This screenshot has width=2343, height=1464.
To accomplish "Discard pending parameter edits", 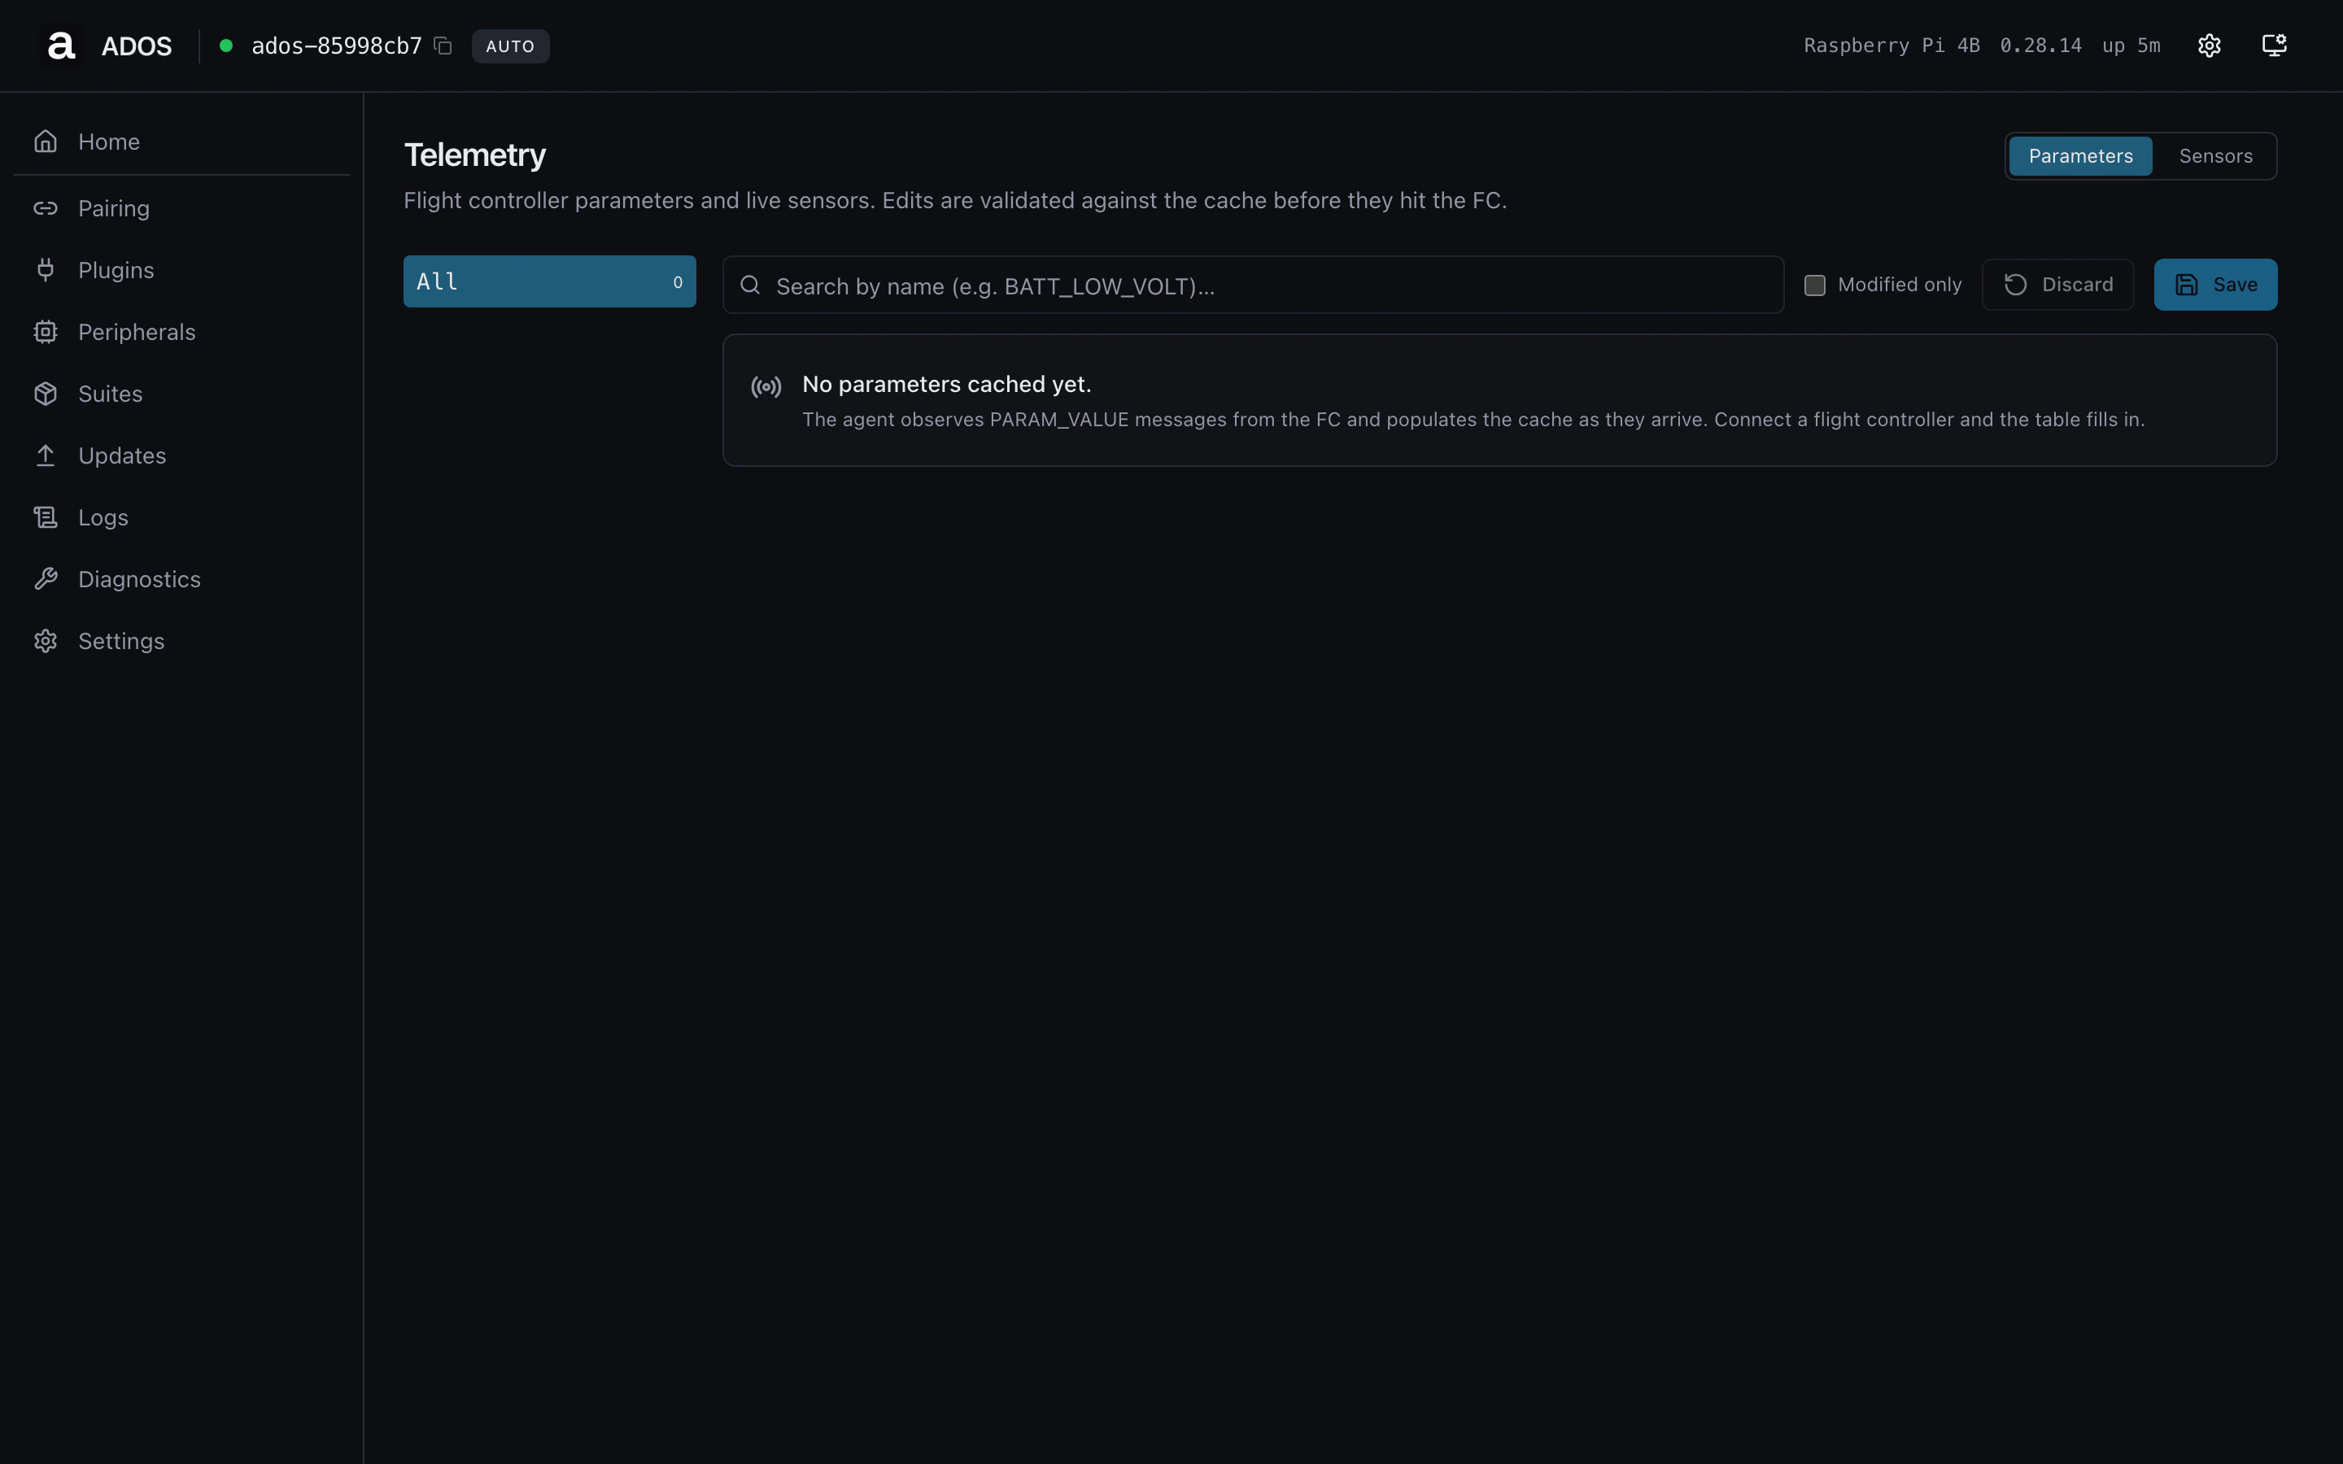I will click(2057, 285).
